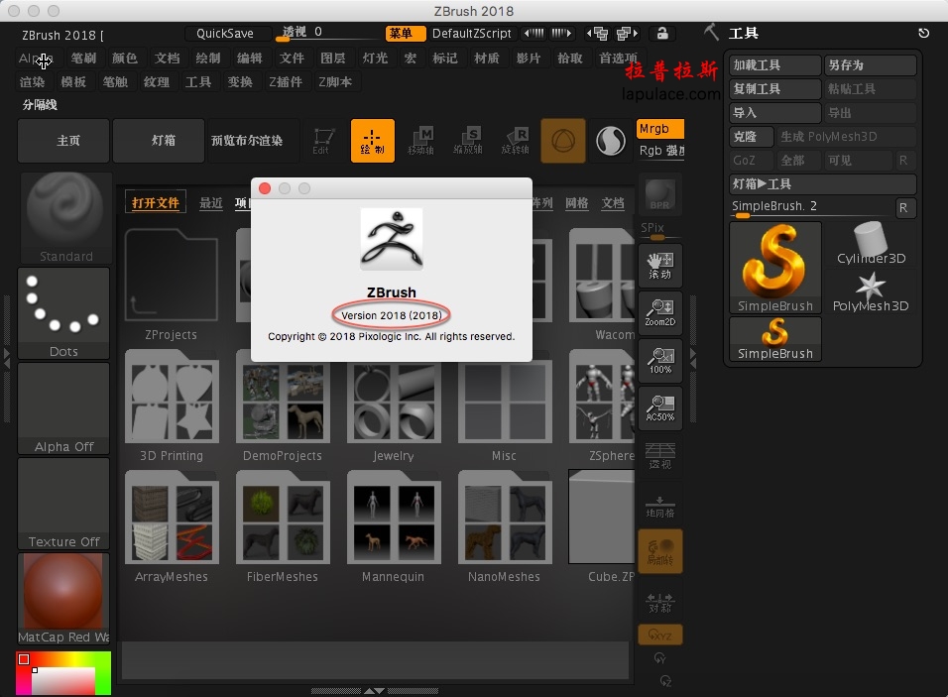Click the BPR render icon

tap(659, 194)
